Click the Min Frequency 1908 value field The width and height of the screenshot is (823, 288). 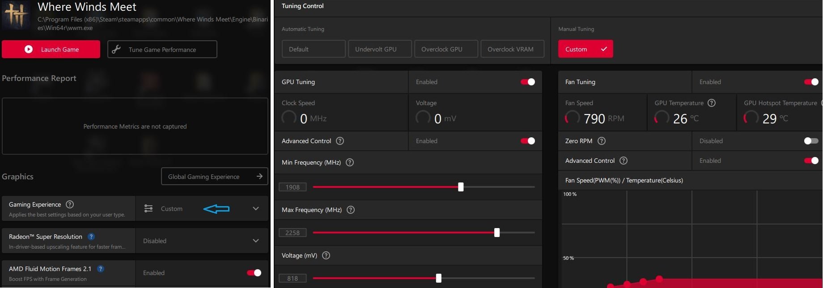(293, 187)
